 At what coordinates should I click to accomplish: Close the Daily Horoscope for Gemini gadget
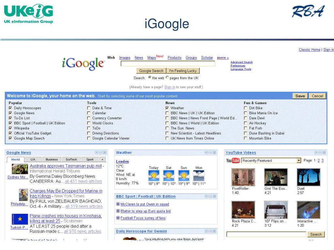[x=214, y=231]
